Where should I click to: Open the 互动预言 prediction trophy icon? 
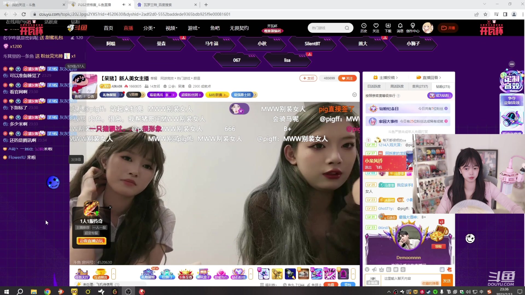click(101, 274)
